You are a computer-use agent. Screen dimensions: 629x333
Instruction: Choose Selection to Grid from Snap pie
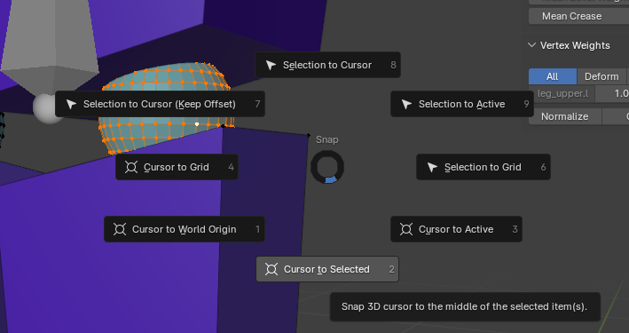(x=484, y=167)
